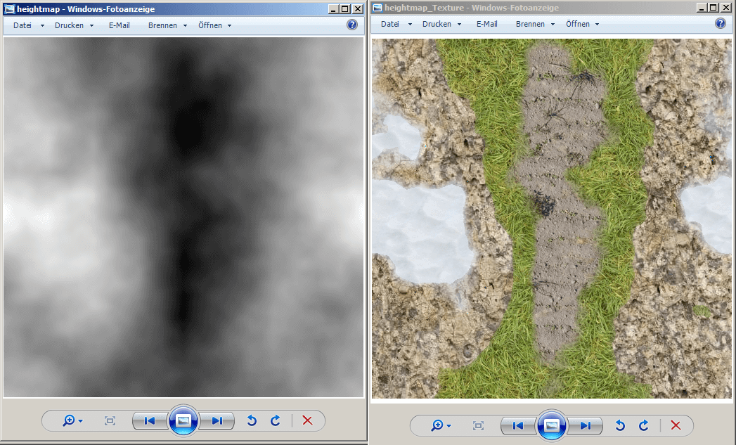Open Brennen menu in heightmap window
Image resolution: width=736 pixels, height=445 pixels.
click(x=167, y=25)
